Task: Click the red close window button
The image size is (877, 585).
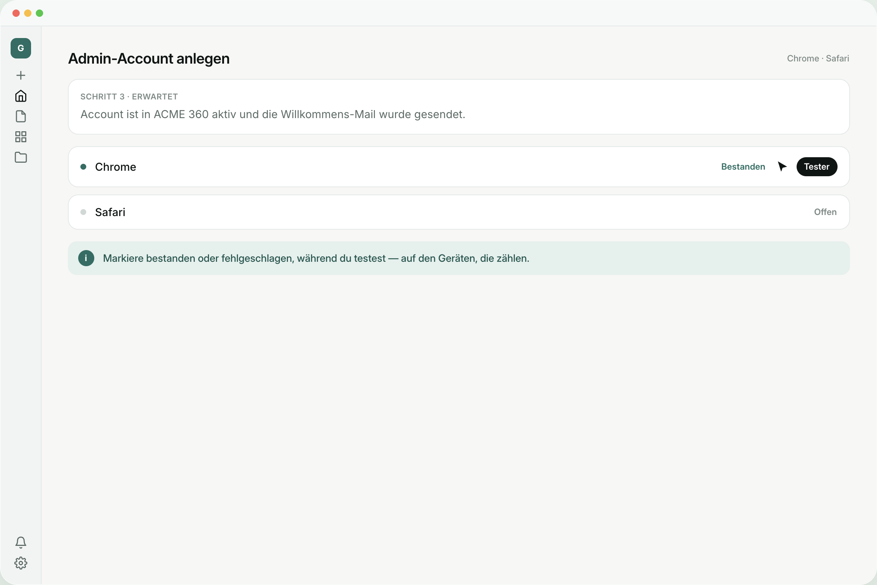Action: coord(16,14)
